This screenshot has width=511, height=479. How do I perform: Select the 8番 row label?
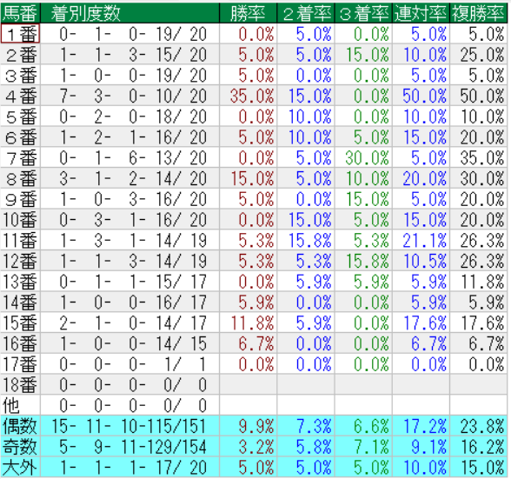pyautogui.click(x=20, y=178)
